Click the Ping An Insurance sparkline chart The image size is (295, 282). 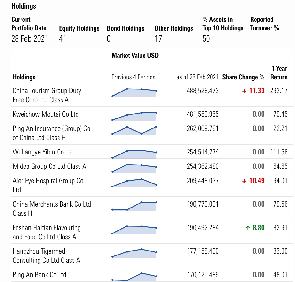pos(134,130)
